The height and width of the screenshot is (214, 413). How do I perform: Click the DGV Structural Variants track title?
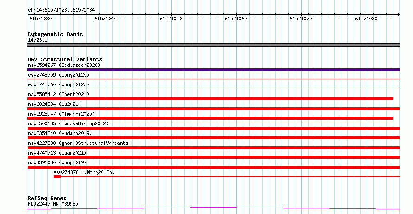pyautogui.click(x=65, y=59)
